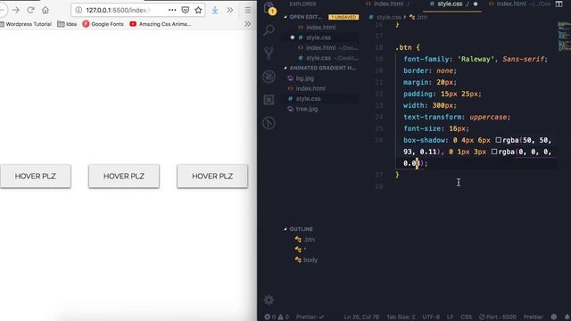Switch to the last index.html editor tab
Image resolution: width=571 pixels, height=321 pixels.
pos(519,4)
